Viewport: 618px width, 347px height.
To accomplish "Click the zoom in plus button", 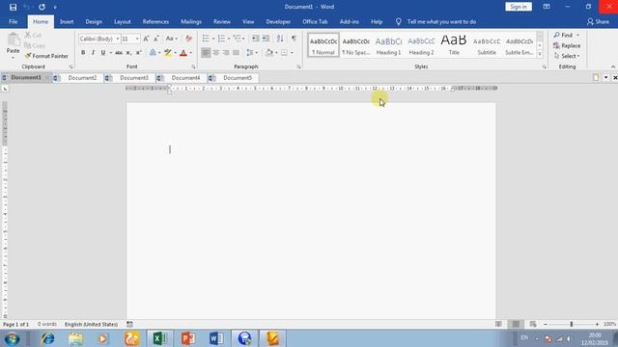I will [x=597, y=324].
